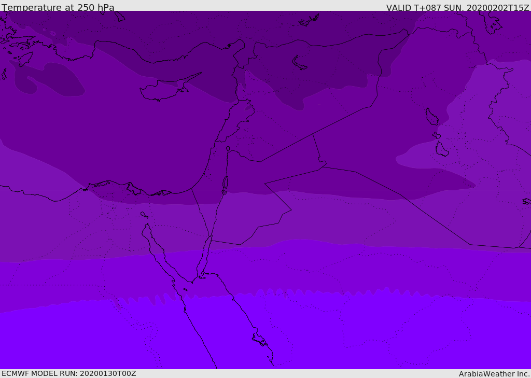Click the 'ECMWF MODEL RUN: 20200130T00Z' text

pos(69,373)
